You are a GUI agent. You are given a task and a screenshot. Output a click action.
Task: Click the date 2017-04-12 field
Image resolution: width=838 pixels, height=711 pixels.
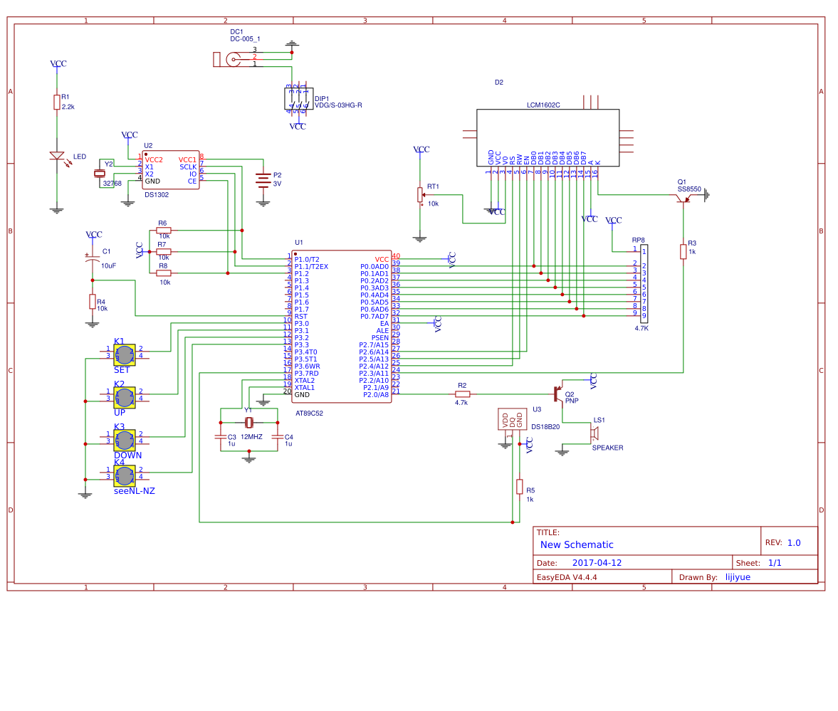point(598,562)
